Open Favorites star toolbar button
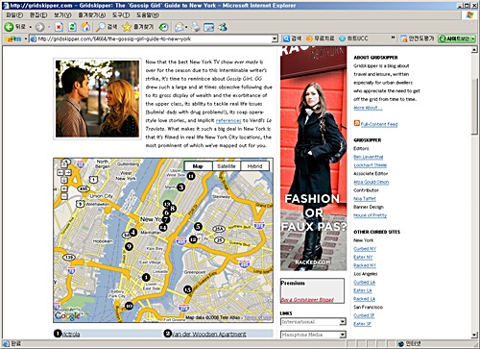The image size is (480, 349). [x=138, y=27]
